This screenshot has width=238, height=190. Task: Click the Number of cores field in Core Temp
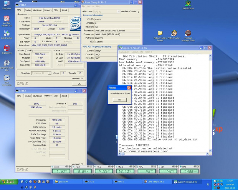138,11
